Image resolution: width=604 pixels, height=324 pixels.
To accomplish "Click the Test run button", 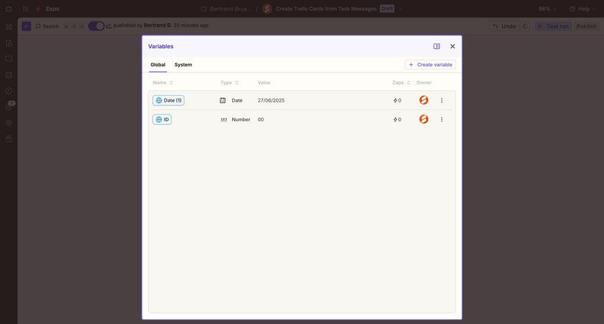I will [553, 26].
